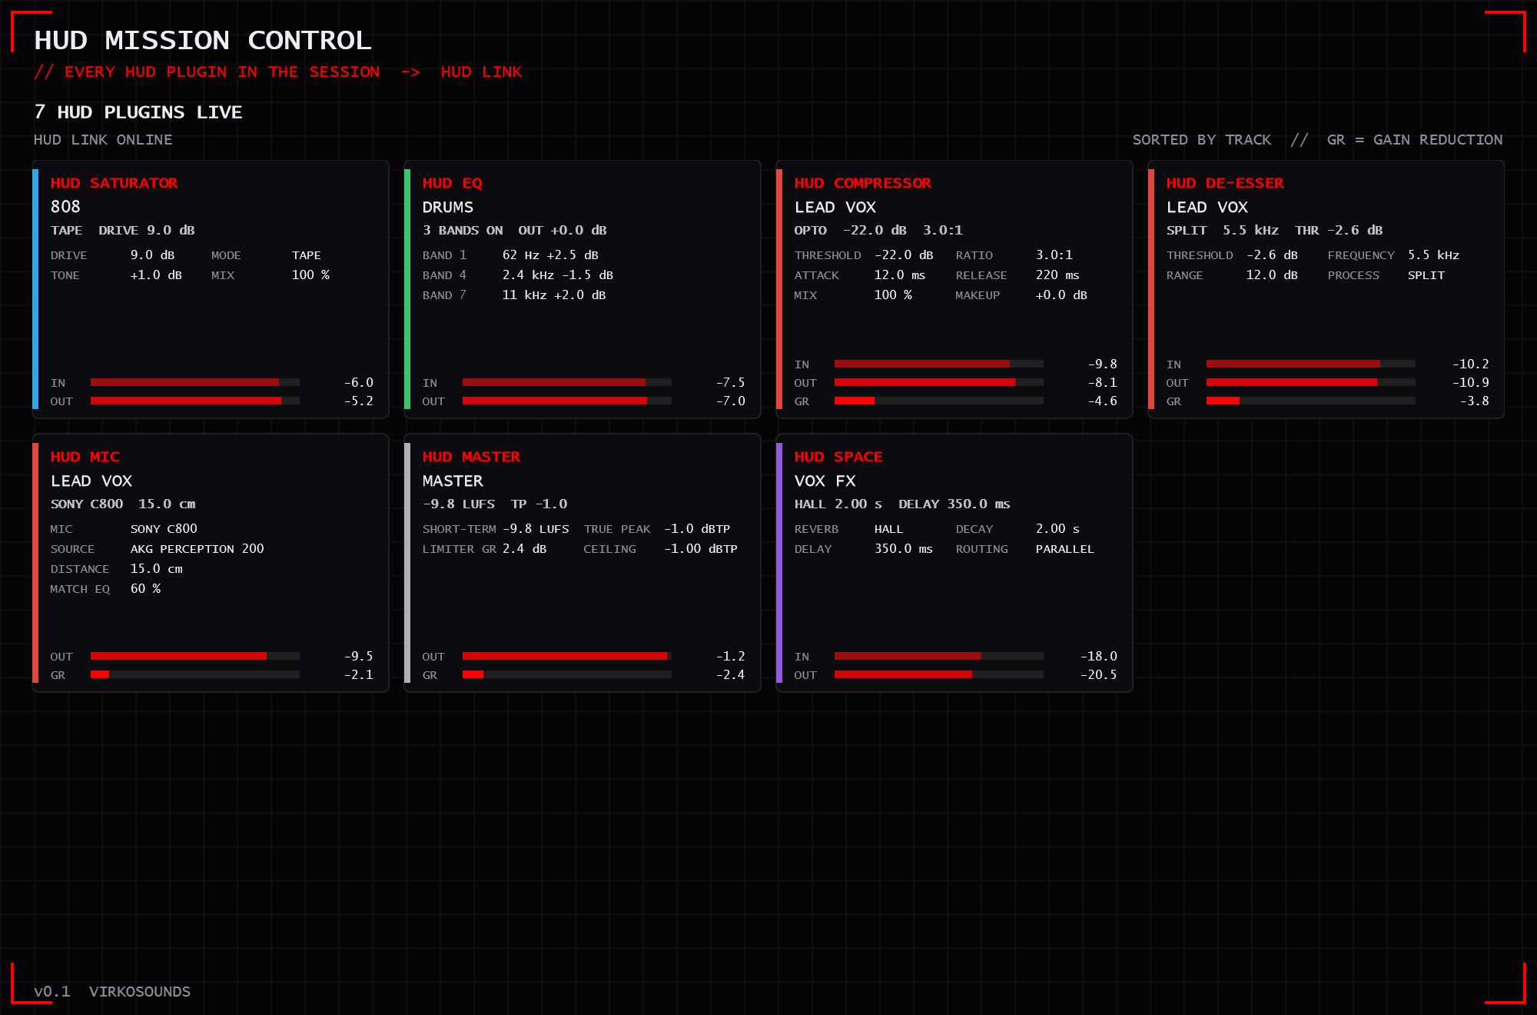Select the HUD SPACE card title
Screen dimensions: 1537x1015
pyautogui.click(x=838, y=457)
